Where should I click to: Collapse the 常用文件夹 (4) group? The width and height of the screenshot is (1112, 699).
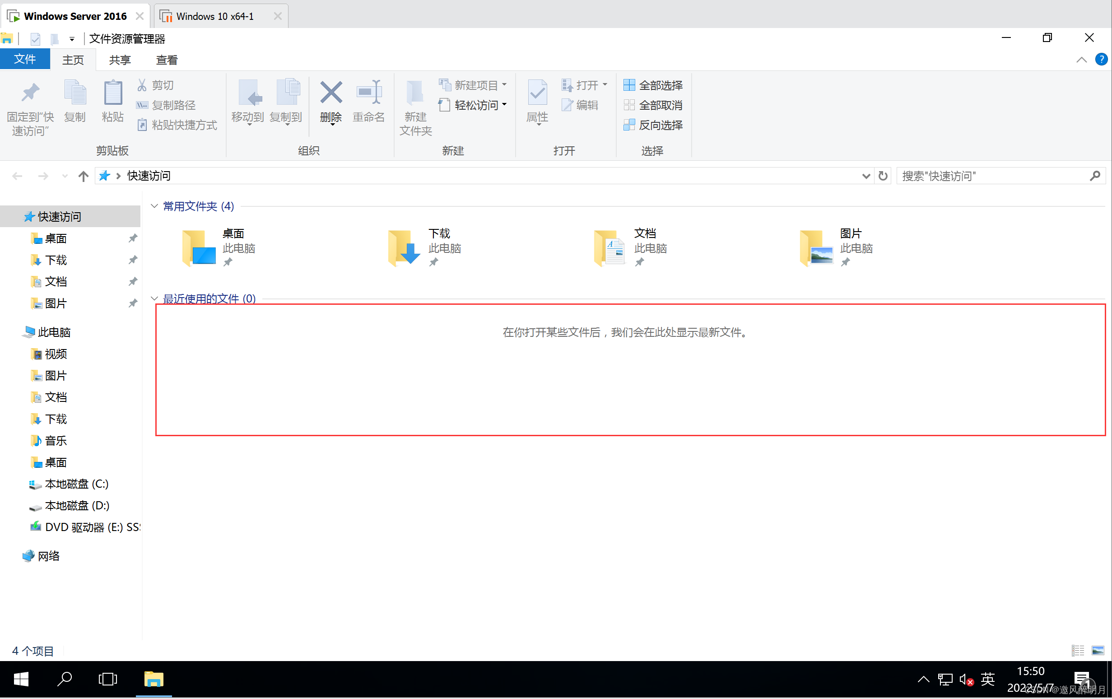click(x=154, y=206)
